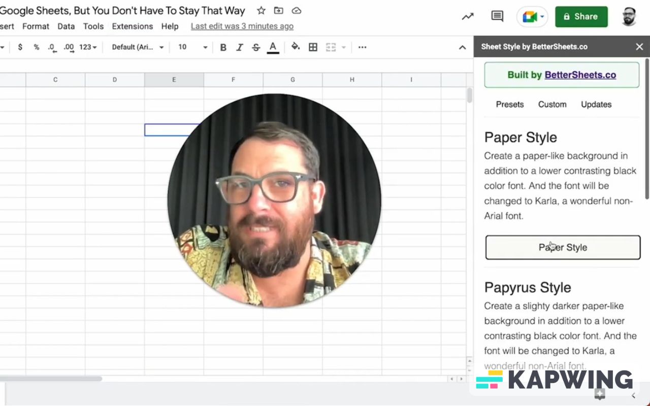The width and height of the screenshot is (650, 406).
Task: Select column C header
Action: [55, 80]
